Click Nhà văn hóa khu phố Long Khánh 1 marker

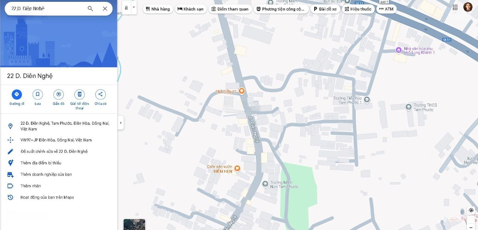click(x=398, y=50)
